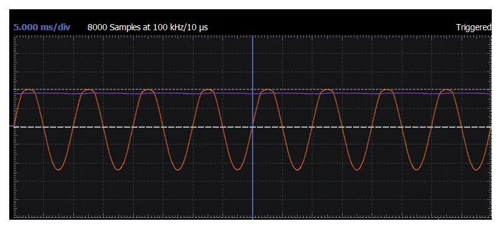501x229 pixels.
Task: Click the first orange waveform trough
Action: pyautogui.click(x=58, y=169)
